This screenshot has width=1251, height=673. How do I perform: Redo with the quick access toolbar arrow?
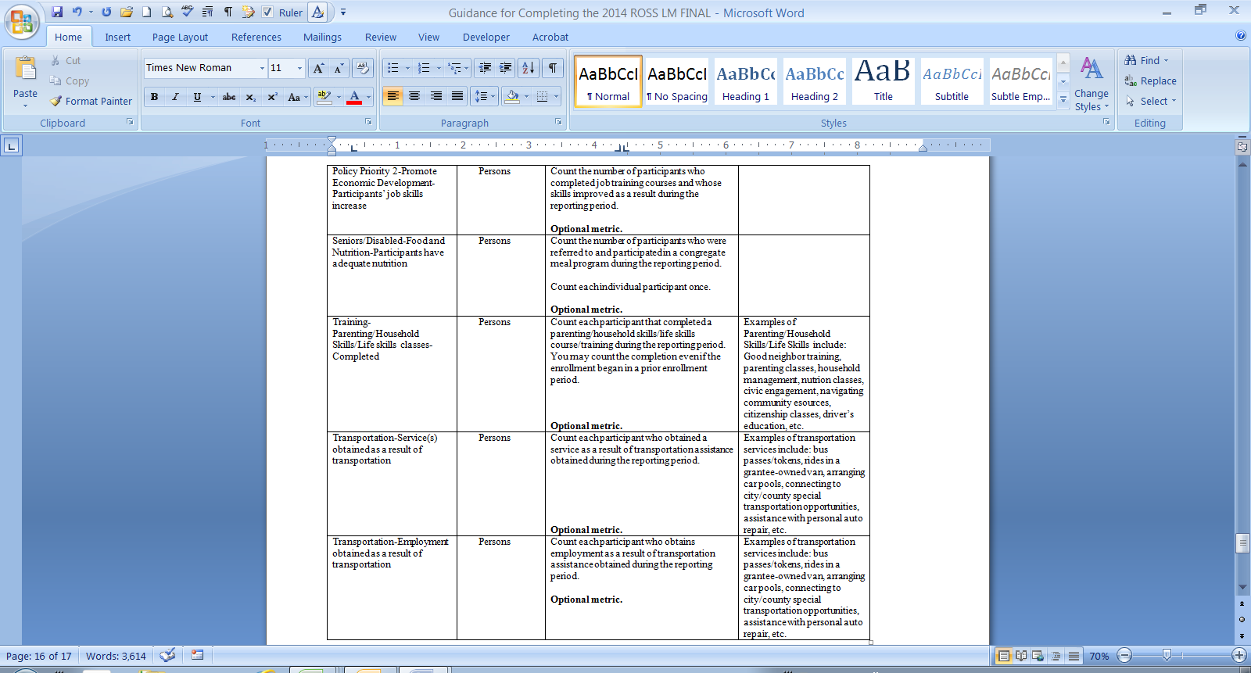(x=106, y=12)
